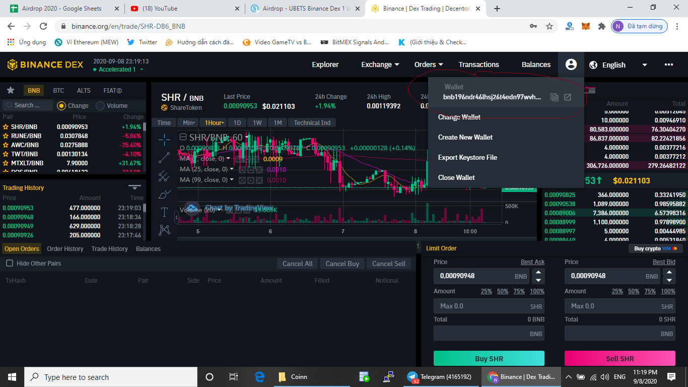Select the brush drawing tool
688x387 pixels.
[x=164, y=194]
